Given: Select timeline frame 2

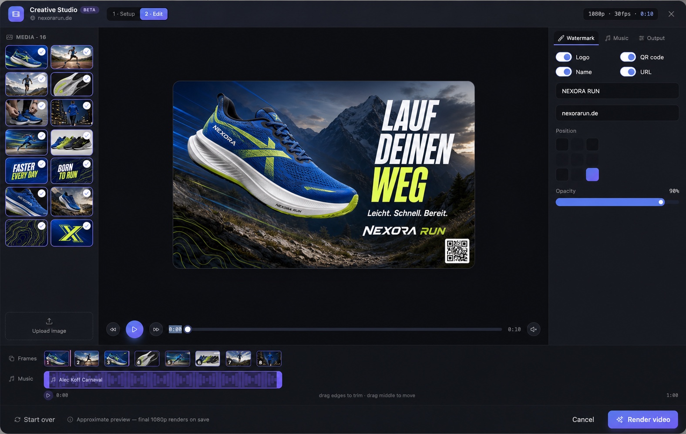Looking at the screenshot, I should click(x=87, y=359).
